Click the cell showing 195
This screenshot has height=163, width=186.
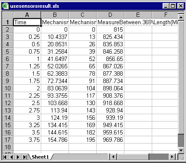coord(82,140)
